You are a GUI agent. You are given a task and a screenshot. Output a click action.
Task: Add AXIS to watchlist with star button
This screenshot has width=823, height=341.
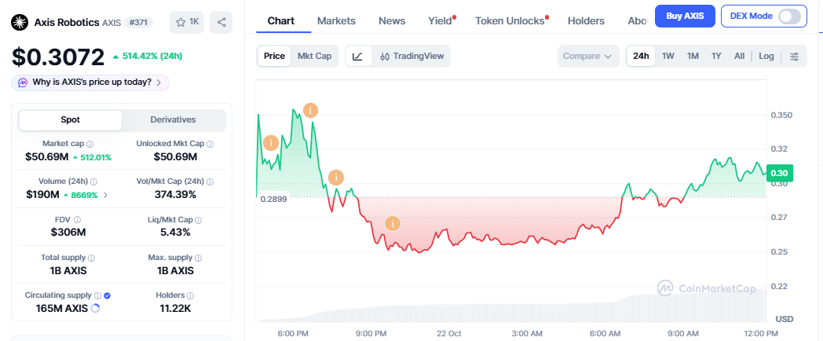(187, 22)
